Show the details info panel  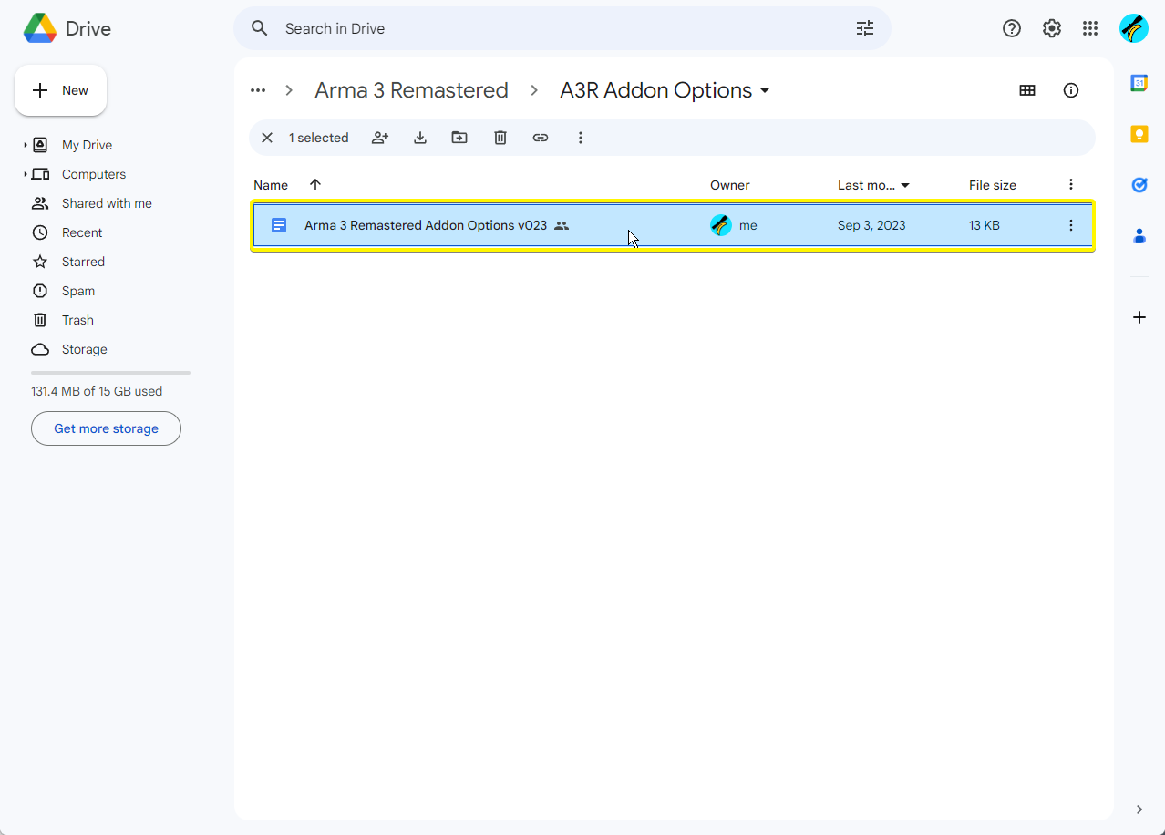1071,90
